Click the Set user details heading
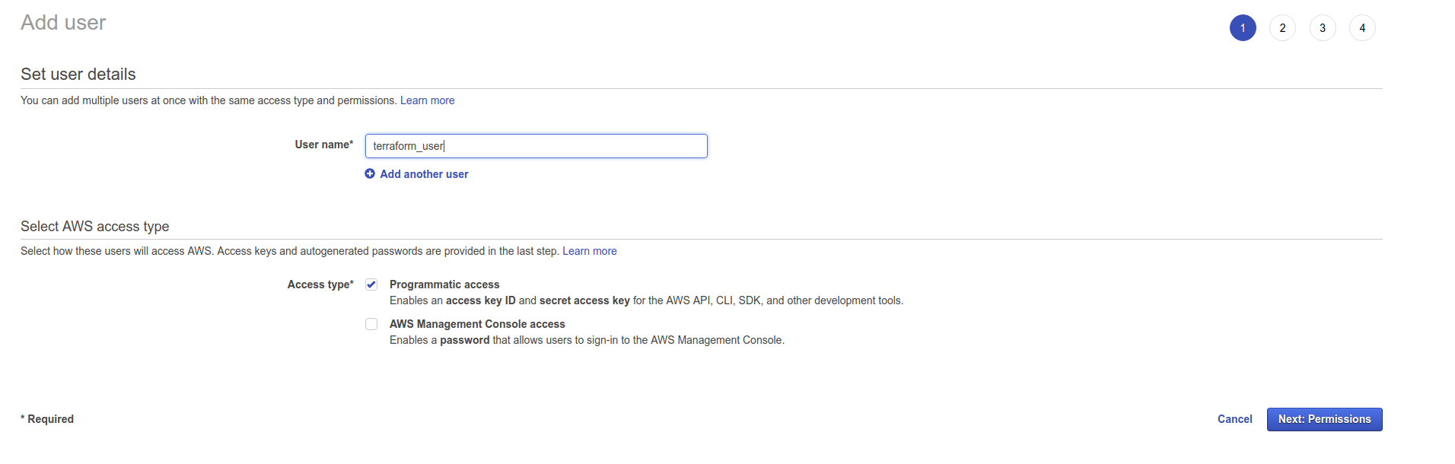This screenshot has height=464, width=1455. 78,75
